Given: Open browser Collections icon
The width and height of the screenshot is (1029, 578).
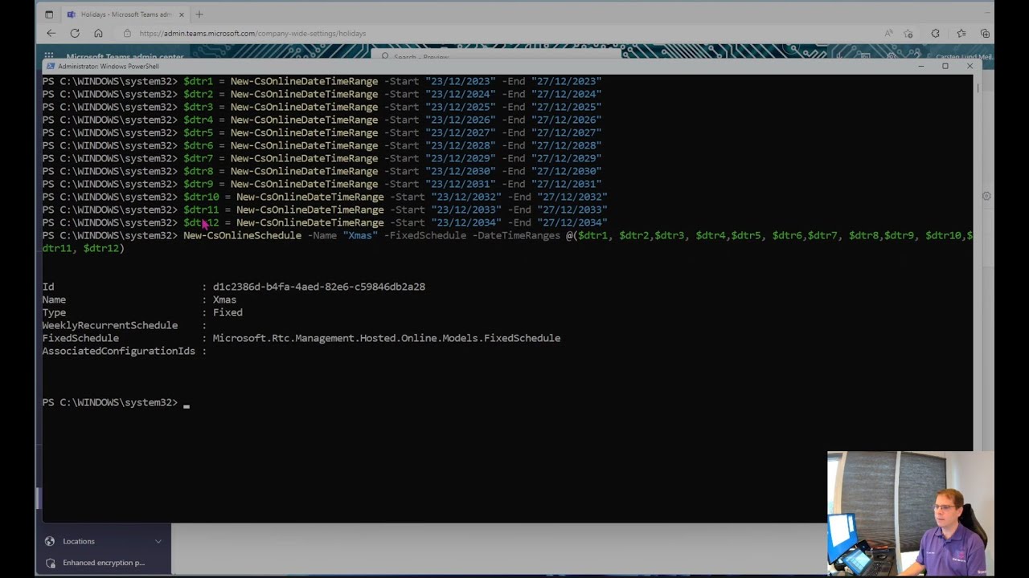Looking at the screenshot, I should [985, 34].
